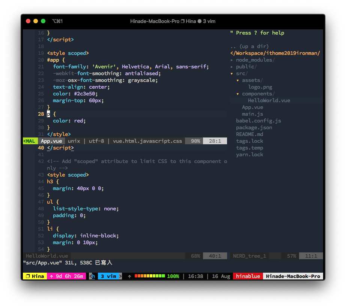This screenshot has width=346, height=308.
Task: Click the color: red; line
Action: 69,121
